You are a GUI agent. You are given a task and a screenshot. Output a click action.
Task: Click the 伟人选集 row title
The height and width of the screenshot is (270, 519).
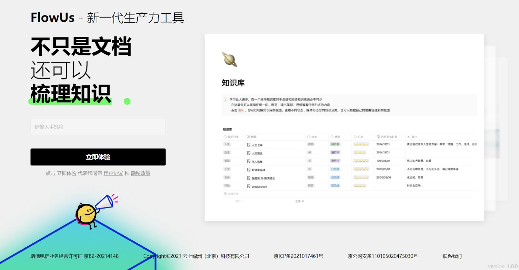(x=257, y=162)
